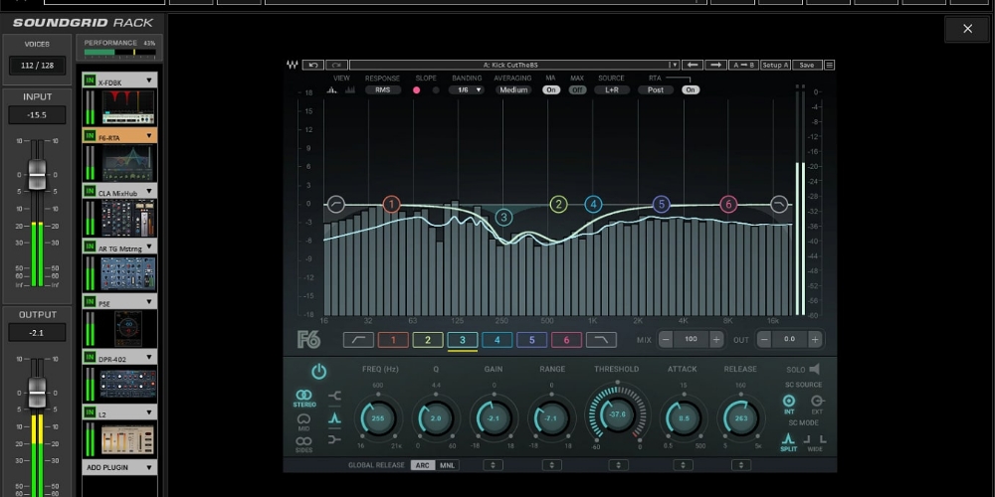Select band 1 tab

click(x=393, y=340)
